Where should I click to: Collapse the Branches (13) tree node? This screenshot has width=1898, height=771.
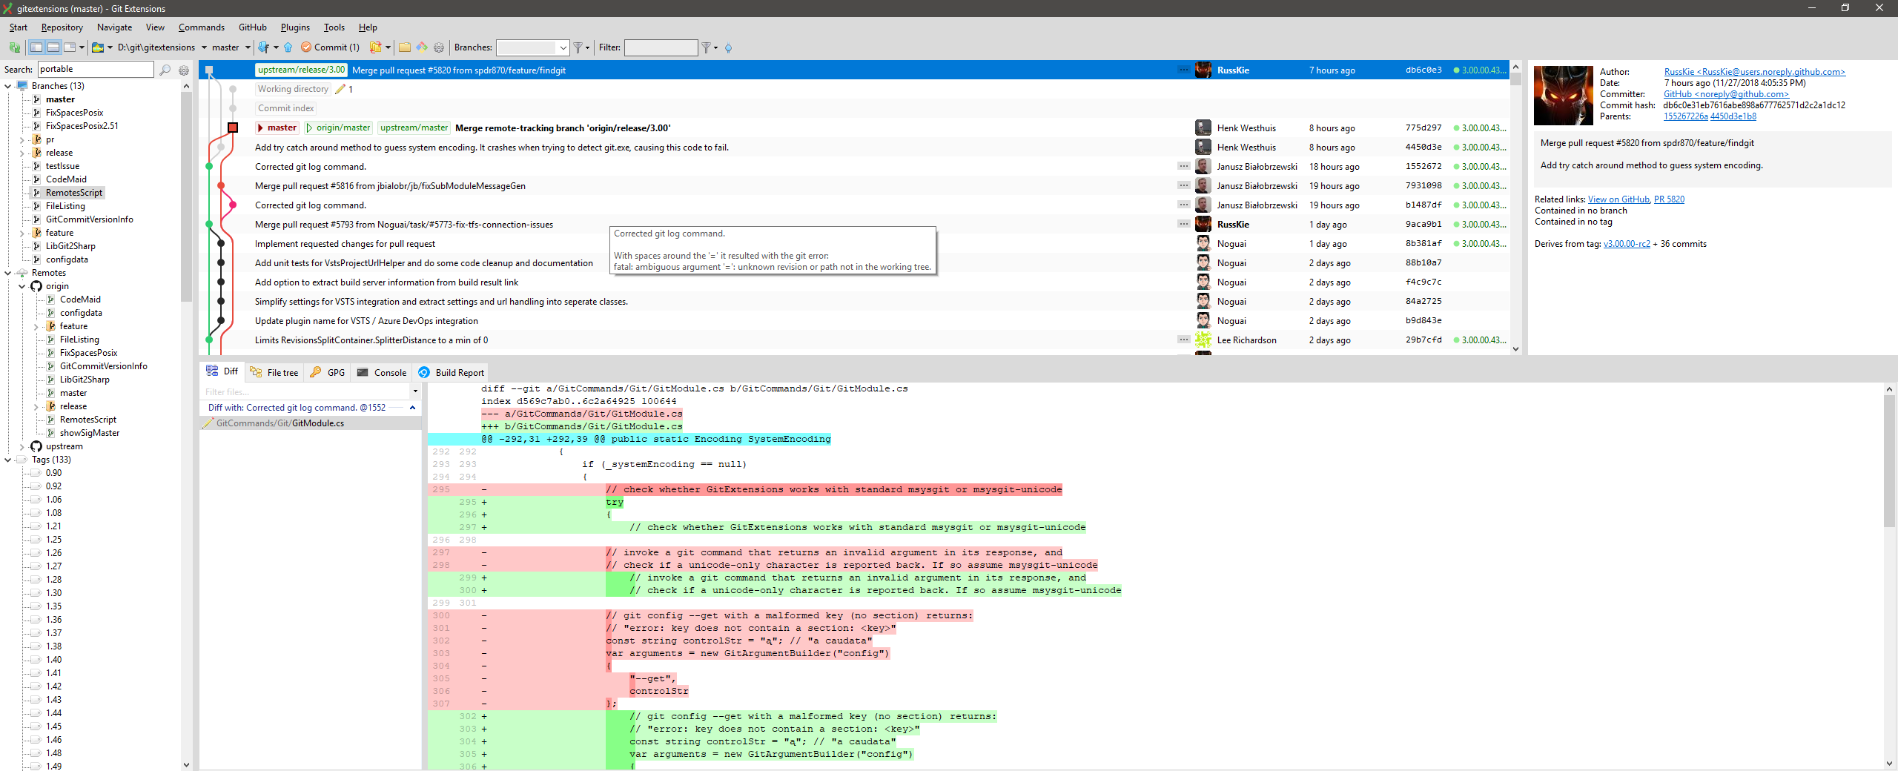tap(8, 86)
